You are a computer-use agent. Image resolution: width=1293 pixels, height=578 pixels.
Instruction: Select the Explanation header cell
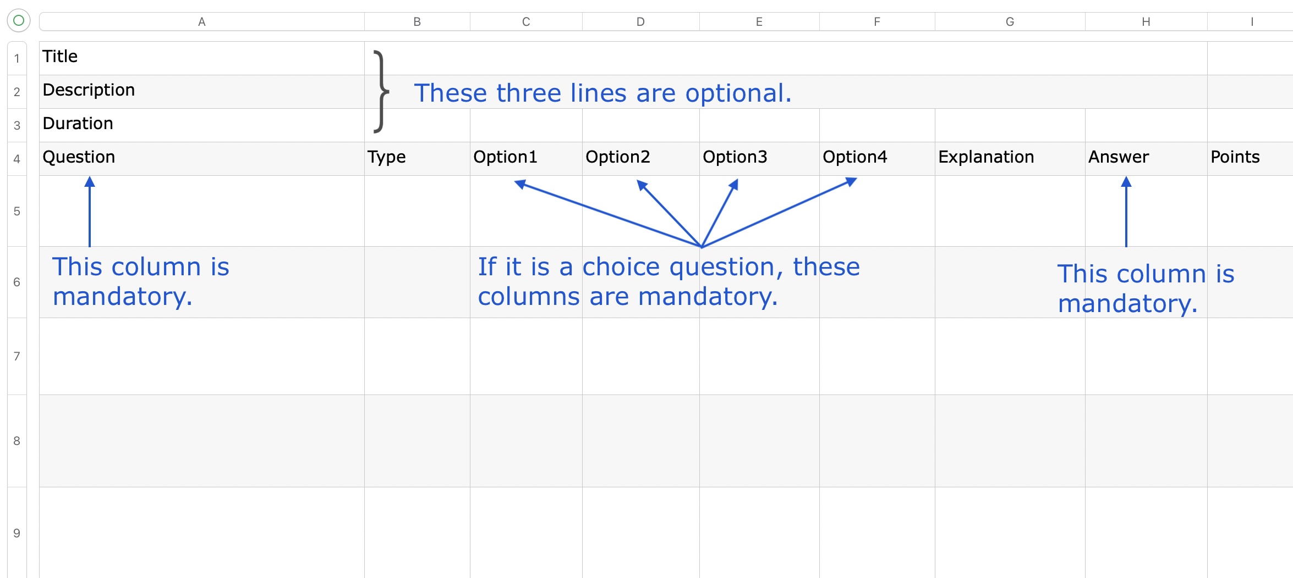pos(1010,158)
